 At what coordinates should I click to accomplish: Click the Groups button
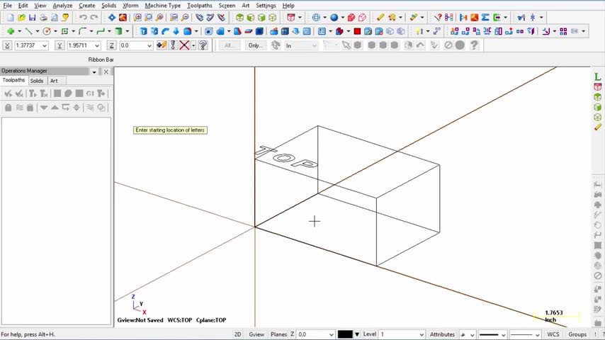click(x=577, y=334)
